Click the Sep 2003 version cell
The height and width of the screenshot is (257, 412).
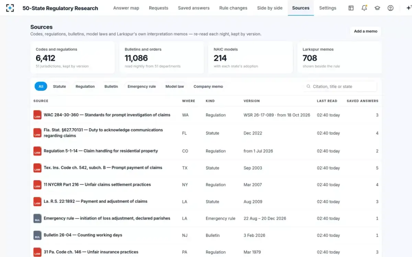coord(253,168)
